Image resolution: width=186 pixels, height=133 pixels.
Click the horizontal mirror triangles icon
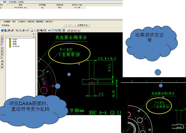click(x=2, y=61)
